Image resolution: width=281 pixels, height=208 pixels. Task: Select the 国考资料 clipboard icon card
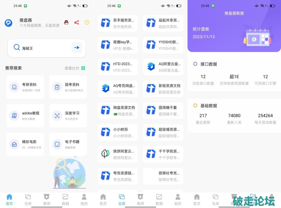pyautogui.click(x=68, y=87)
